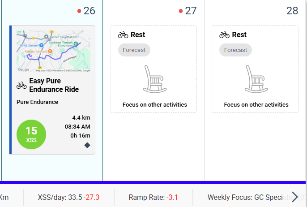Click the Ramp Rate -3.1 stat

(153, 197)
